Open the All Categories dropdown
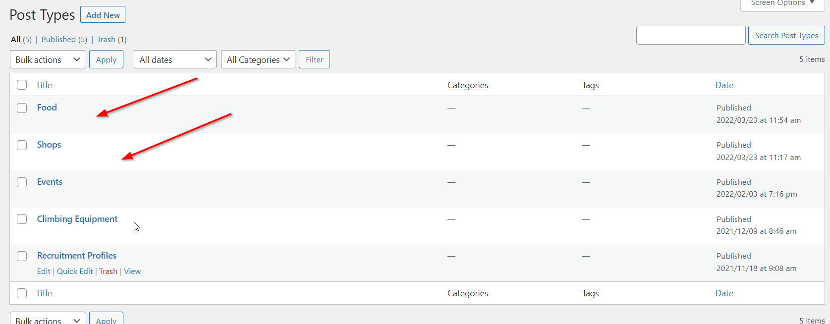 (258, 59)
